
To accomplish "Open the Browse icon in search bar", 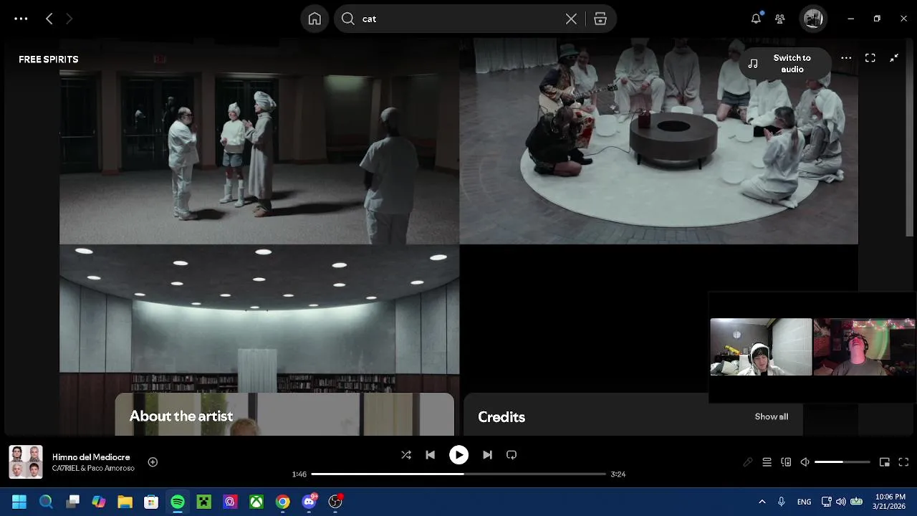I will coord(600,19).
